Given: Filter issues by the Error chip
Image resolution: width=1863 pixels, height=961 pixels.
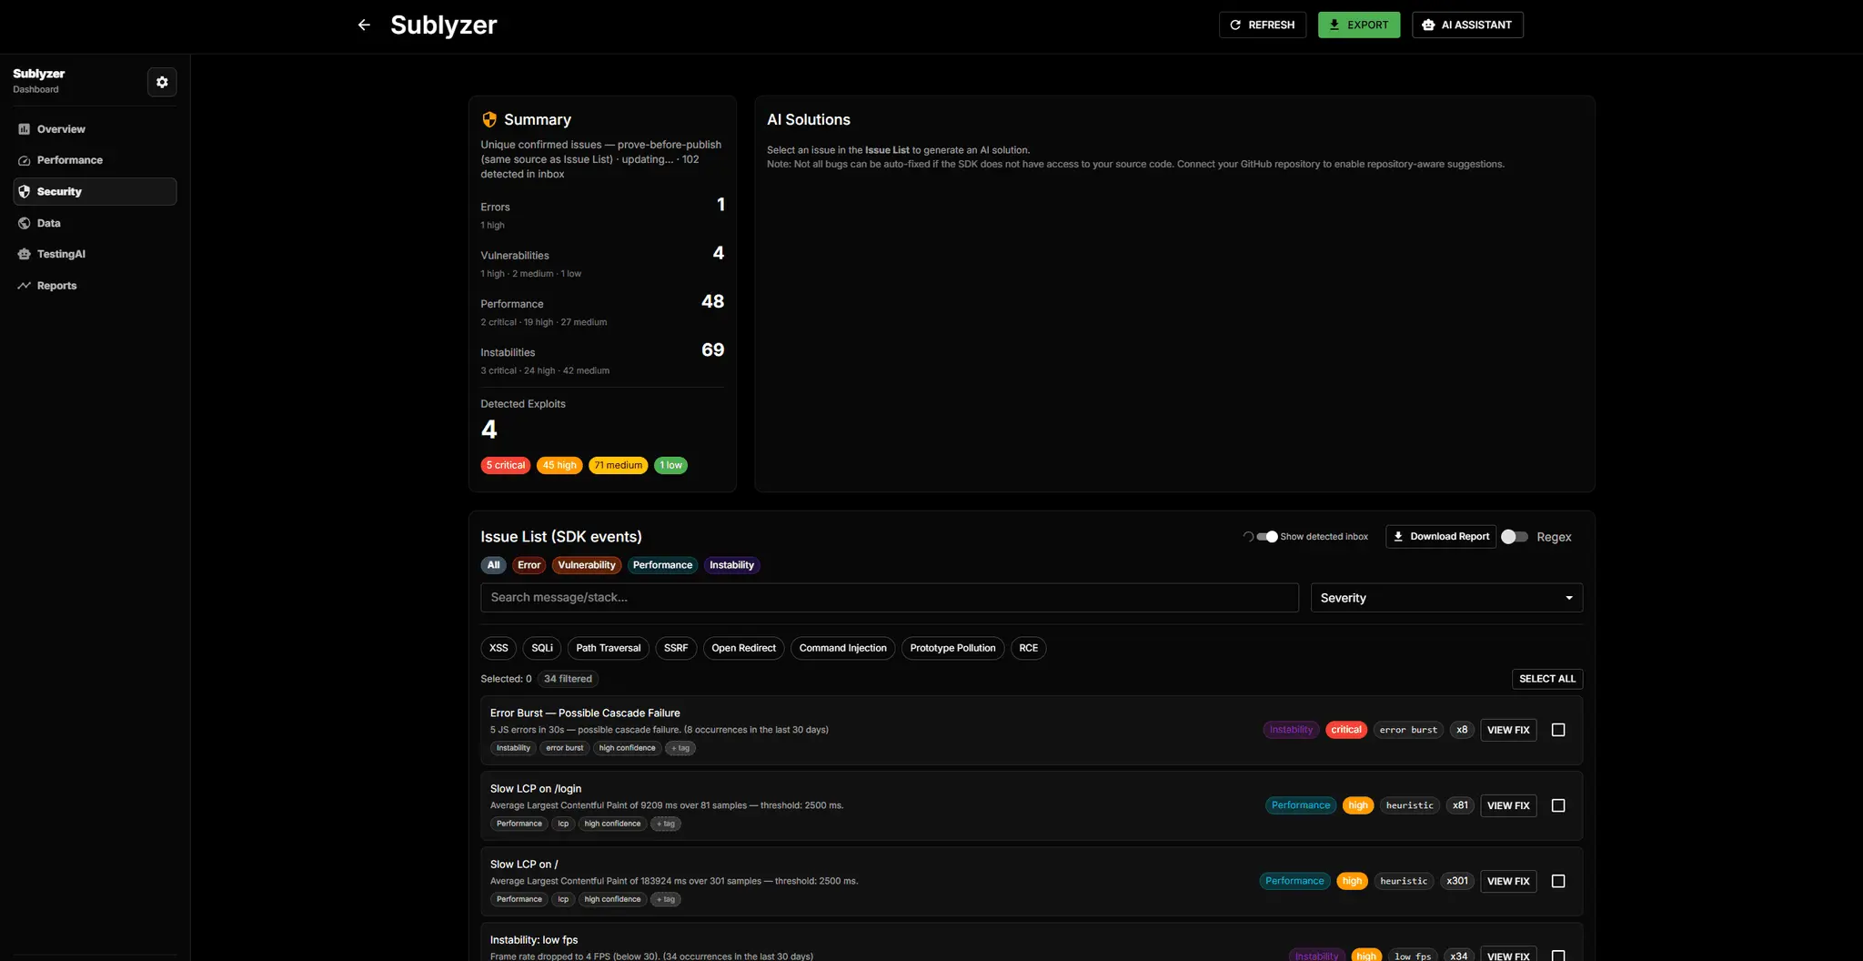Looking at the screenshot, I should pos(529,565).
